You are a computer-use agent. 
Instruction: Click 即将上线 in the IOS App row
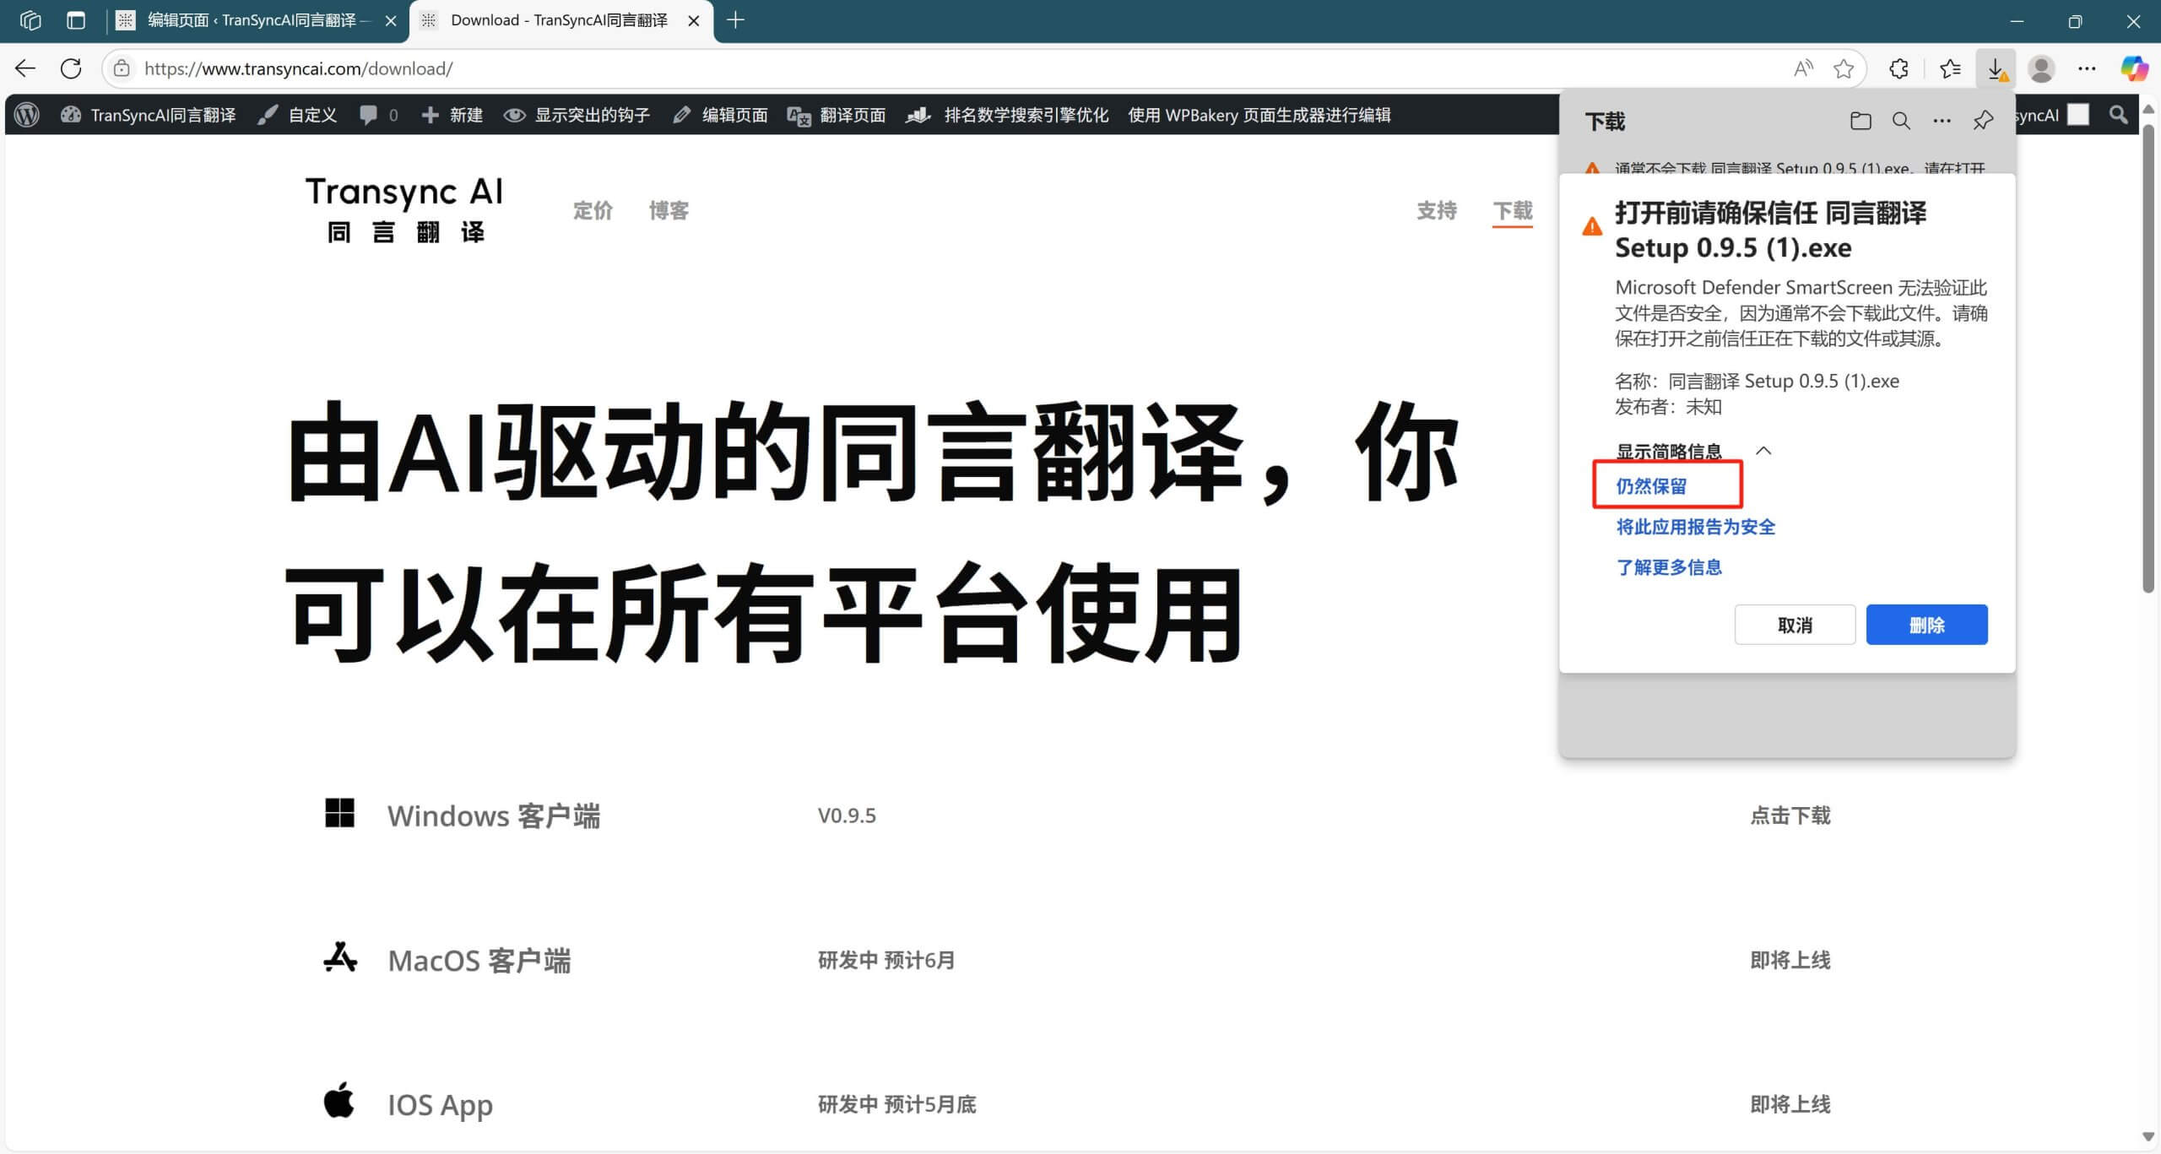coord(1790,1104)
